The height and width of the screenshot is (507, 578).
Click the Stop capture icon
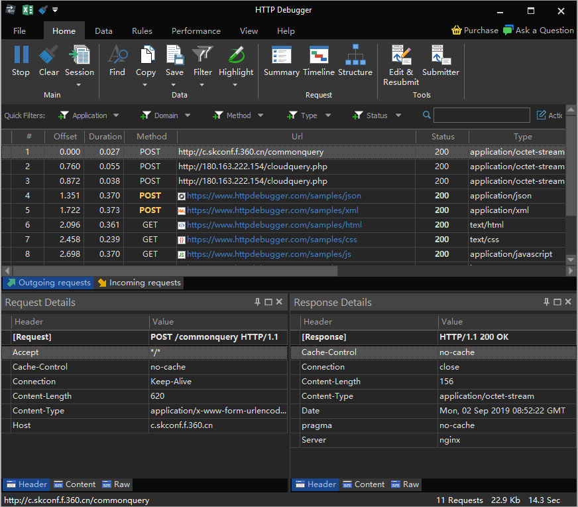coord(21,55)
